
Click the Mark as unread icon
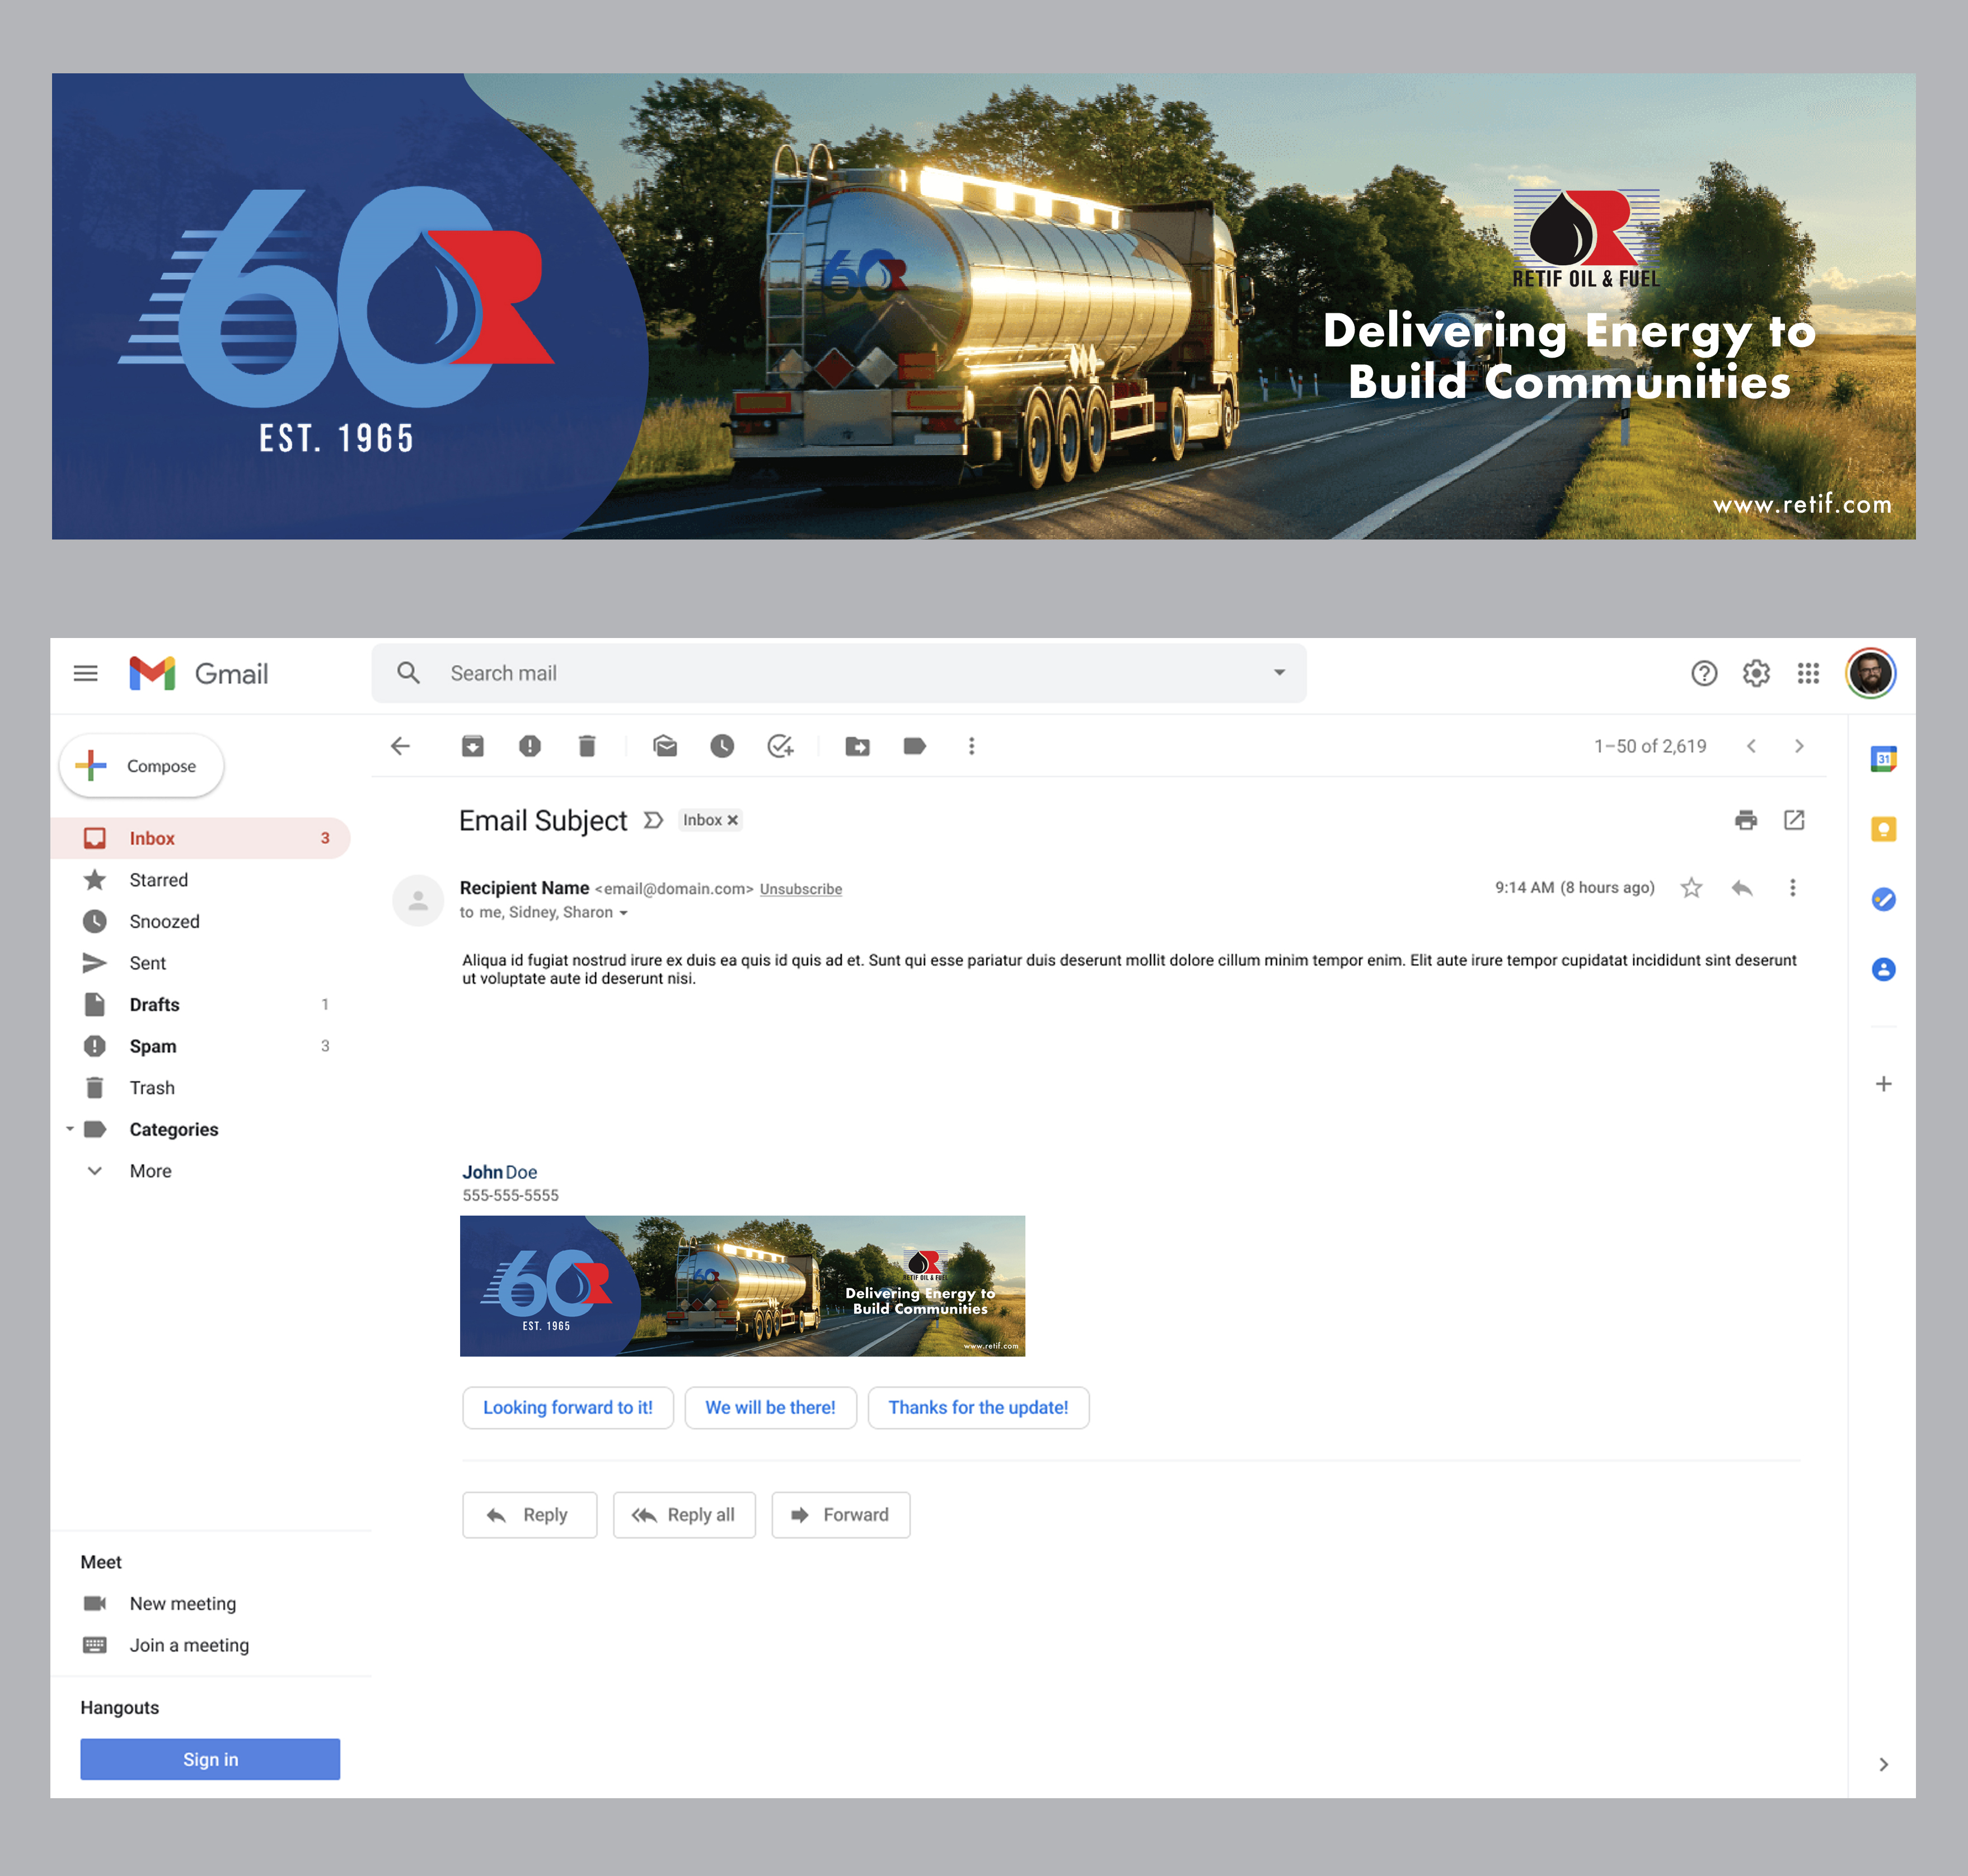point(665,746)
